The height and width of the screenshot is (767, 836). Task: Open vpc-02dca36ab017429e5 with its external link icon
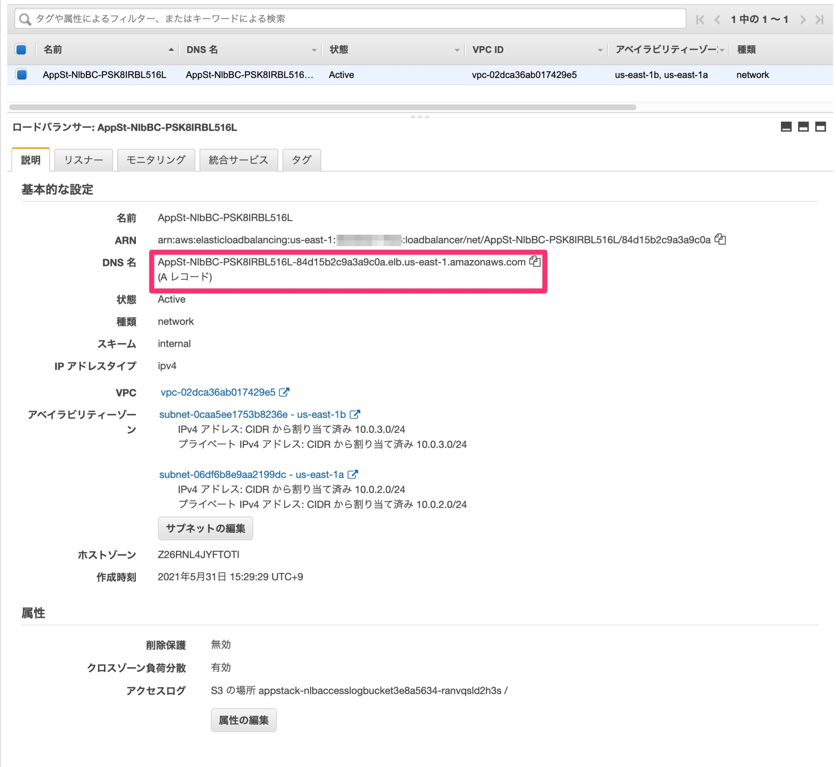click(285, 392)
